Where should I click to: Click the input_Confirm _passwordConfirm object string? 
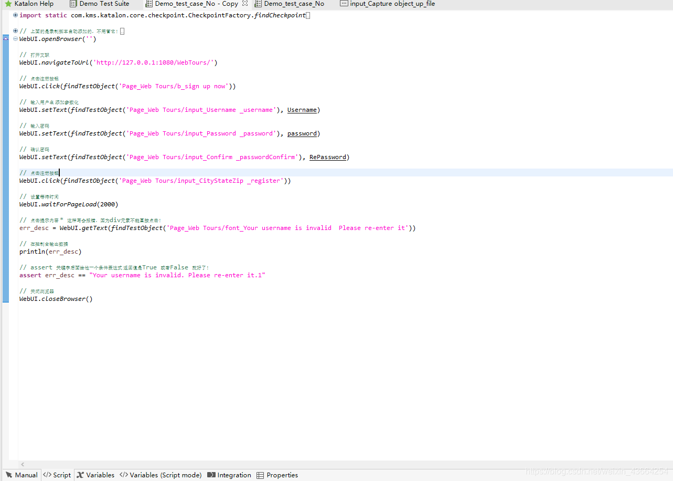[212, 157]
